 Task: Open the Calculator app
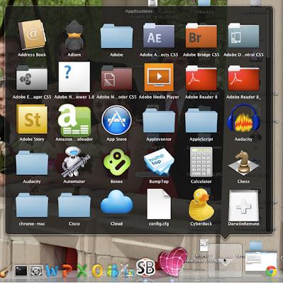tap(201, 162)
